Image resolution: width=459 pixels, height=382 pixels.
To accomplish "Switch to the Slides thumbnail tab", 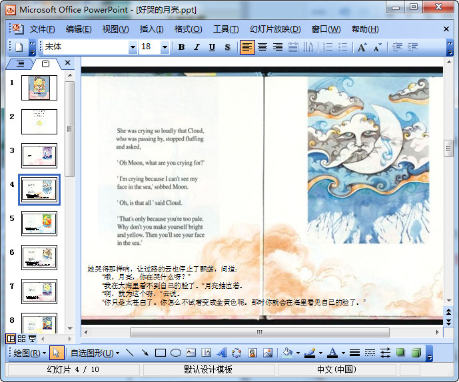I will (46, 64).
